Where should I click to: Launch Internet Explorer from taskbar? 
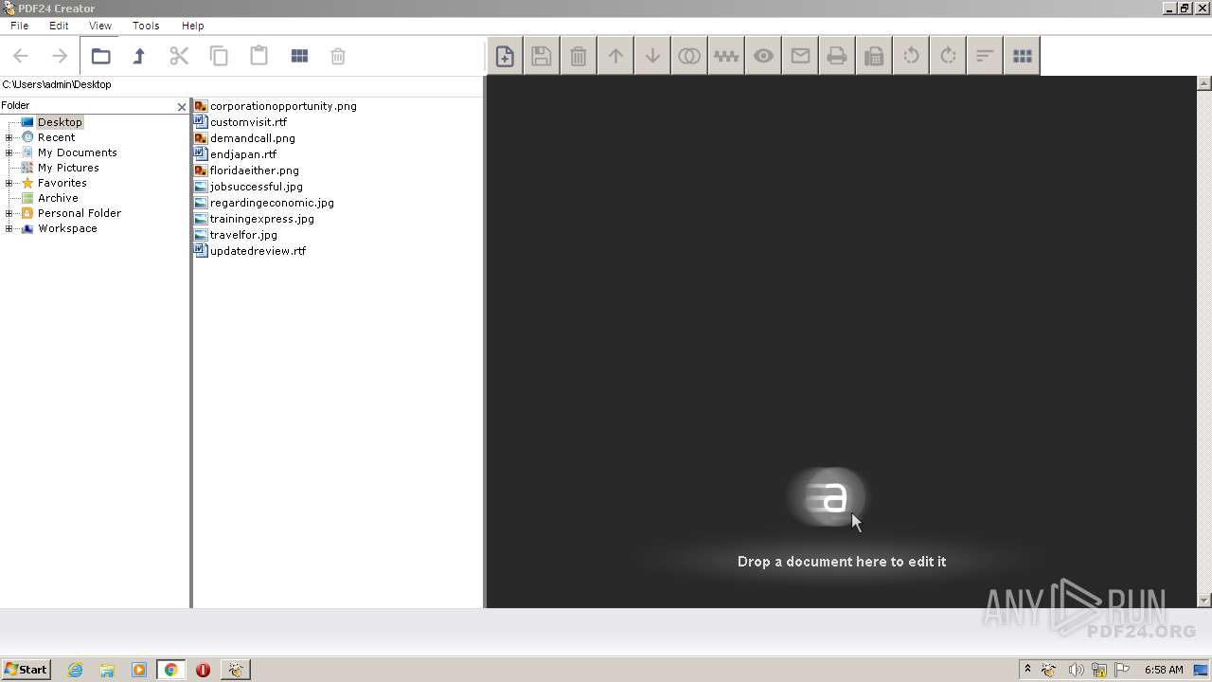click(76, 670)
